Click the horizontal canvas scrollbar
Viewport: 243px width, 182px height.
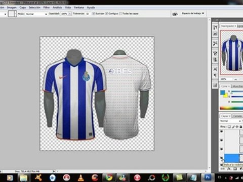132,171
